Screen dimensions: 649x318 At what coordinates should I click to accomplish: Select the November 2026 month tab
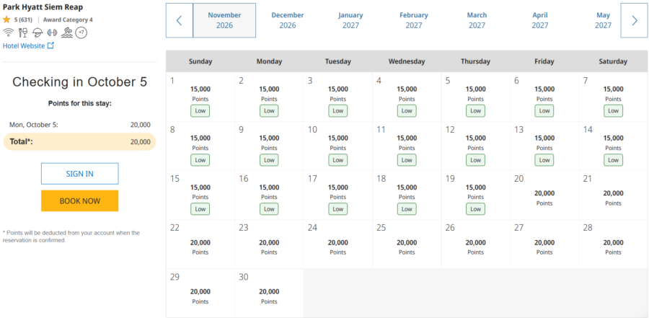pyautogui.click(x=224, y=20)
